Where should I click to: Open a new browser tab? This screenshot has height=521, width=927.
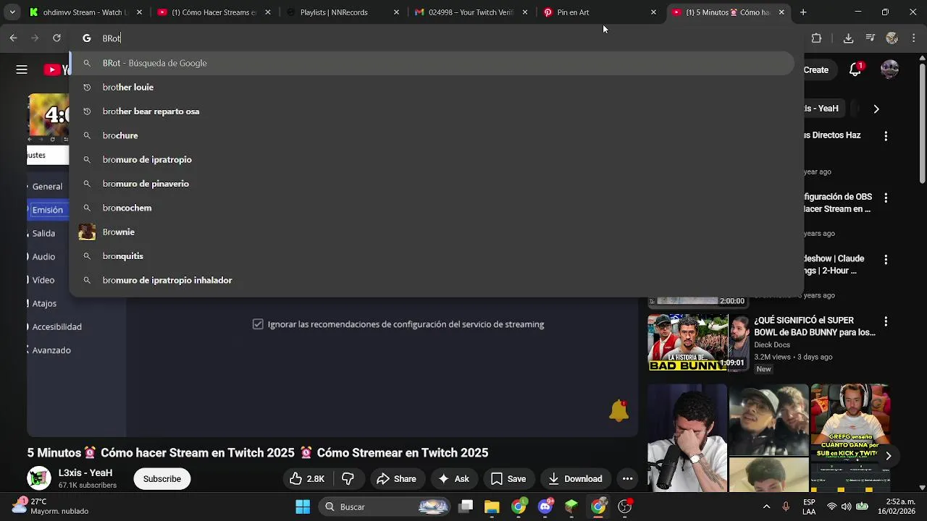[803, 12]
